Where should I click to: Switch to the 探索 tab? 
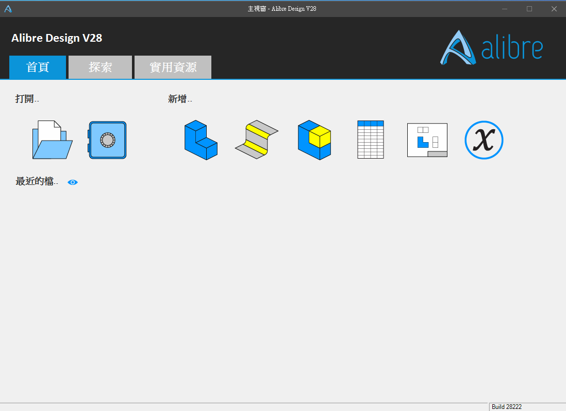point(100,67)
